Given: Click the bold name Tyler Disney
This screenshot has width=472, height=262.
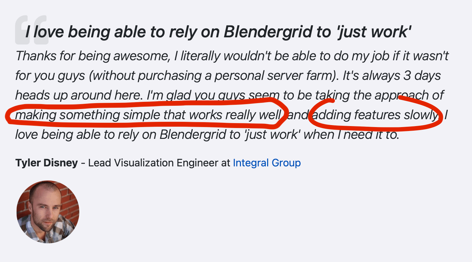Looking at the screenshot, I should coord(47,163).
